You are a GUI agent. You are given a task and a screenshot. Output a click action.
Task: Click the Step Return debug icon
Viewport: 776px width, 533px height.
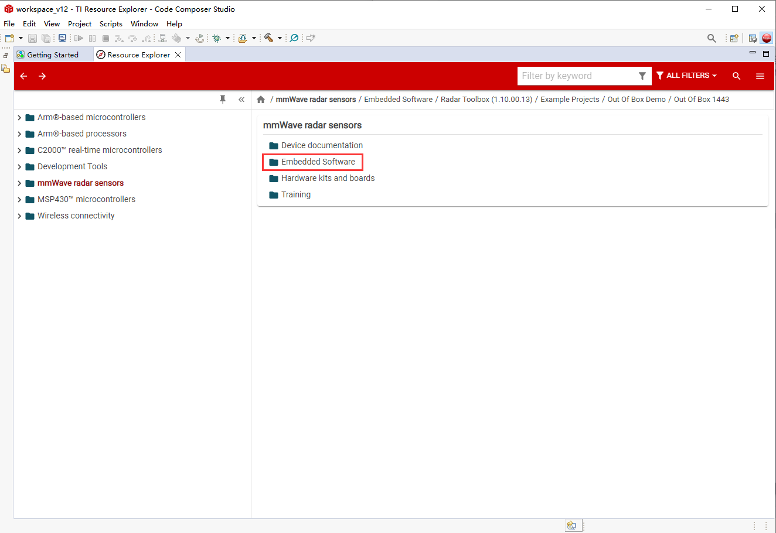(x=147, y=38)
